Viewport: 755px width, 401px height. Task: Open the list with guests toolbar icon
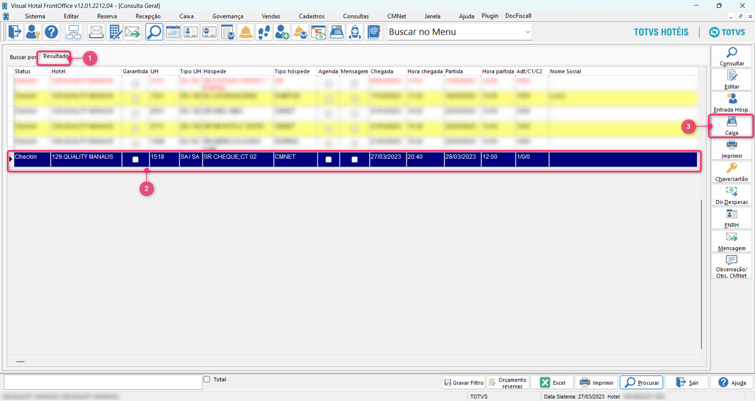(228, 32)
